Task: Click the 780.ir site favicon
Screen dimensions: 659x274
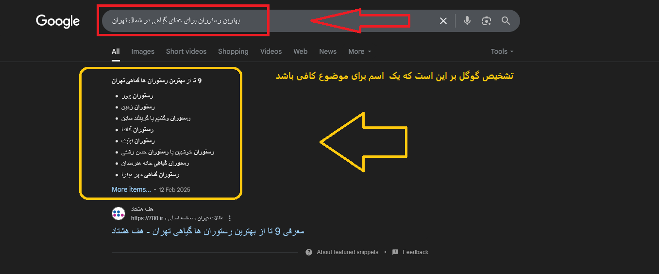Action: coord(118,213)
